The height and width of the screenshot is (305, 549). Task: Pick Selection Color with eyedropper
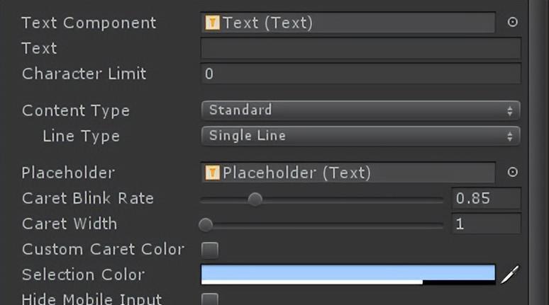[510, 275]
